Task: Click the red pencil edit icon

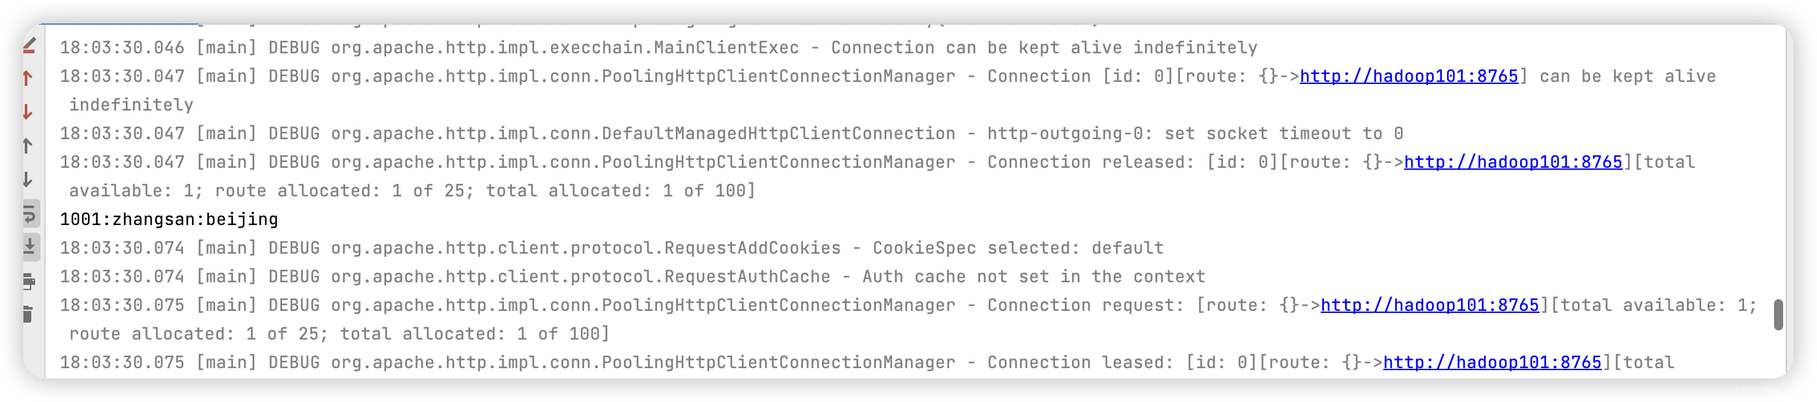Action: tap(29, 46)
